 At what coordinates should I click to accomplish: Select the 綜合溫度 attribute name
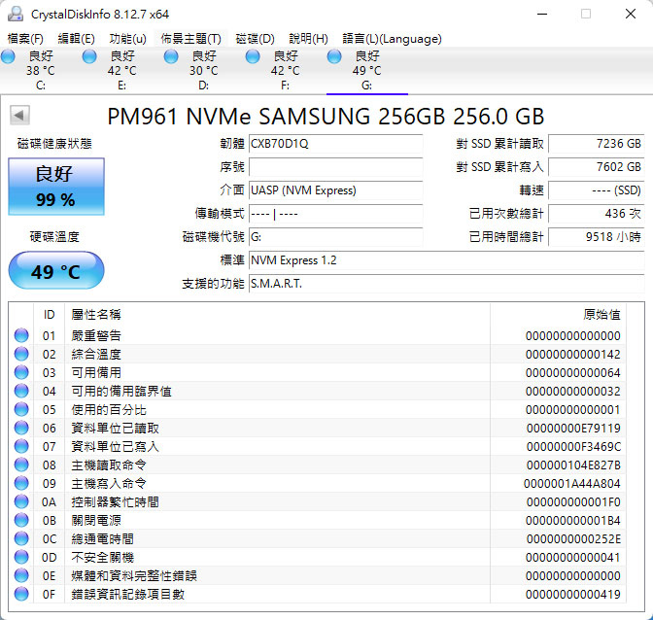click(96, 355)
